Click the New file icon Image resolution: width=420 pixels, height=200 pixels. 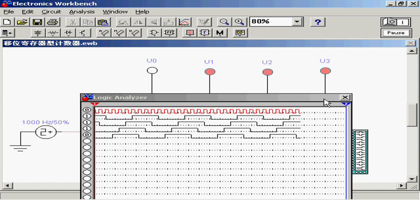7,22
